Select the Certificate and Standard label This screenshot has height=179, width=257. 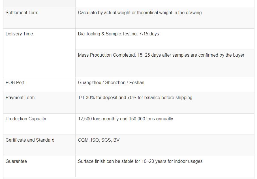30,140
